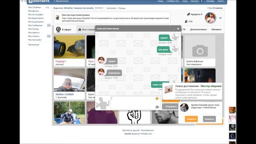This screenshot has height=144, width=256.
Task: Open "Мои Сообщения" in left menu
Action: [x=35, y=25]
